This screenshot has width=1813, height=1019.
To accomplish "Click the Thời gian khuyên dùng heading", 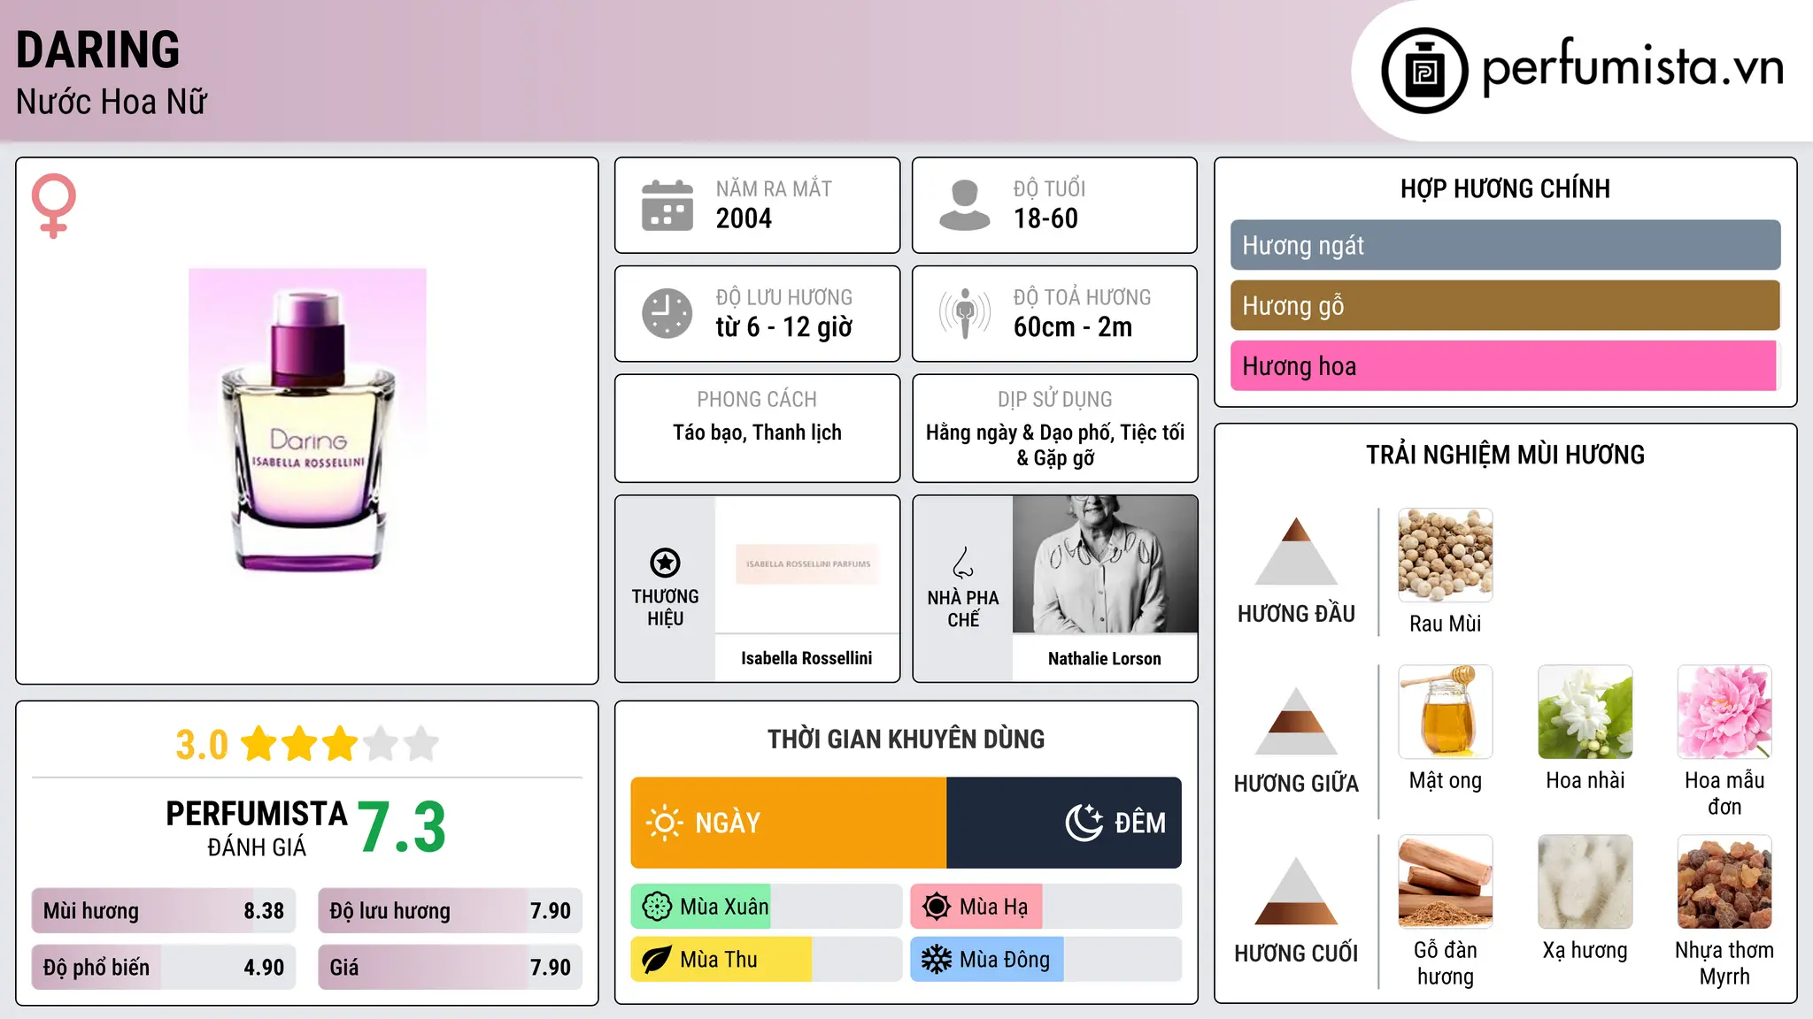I will (906, 739).
